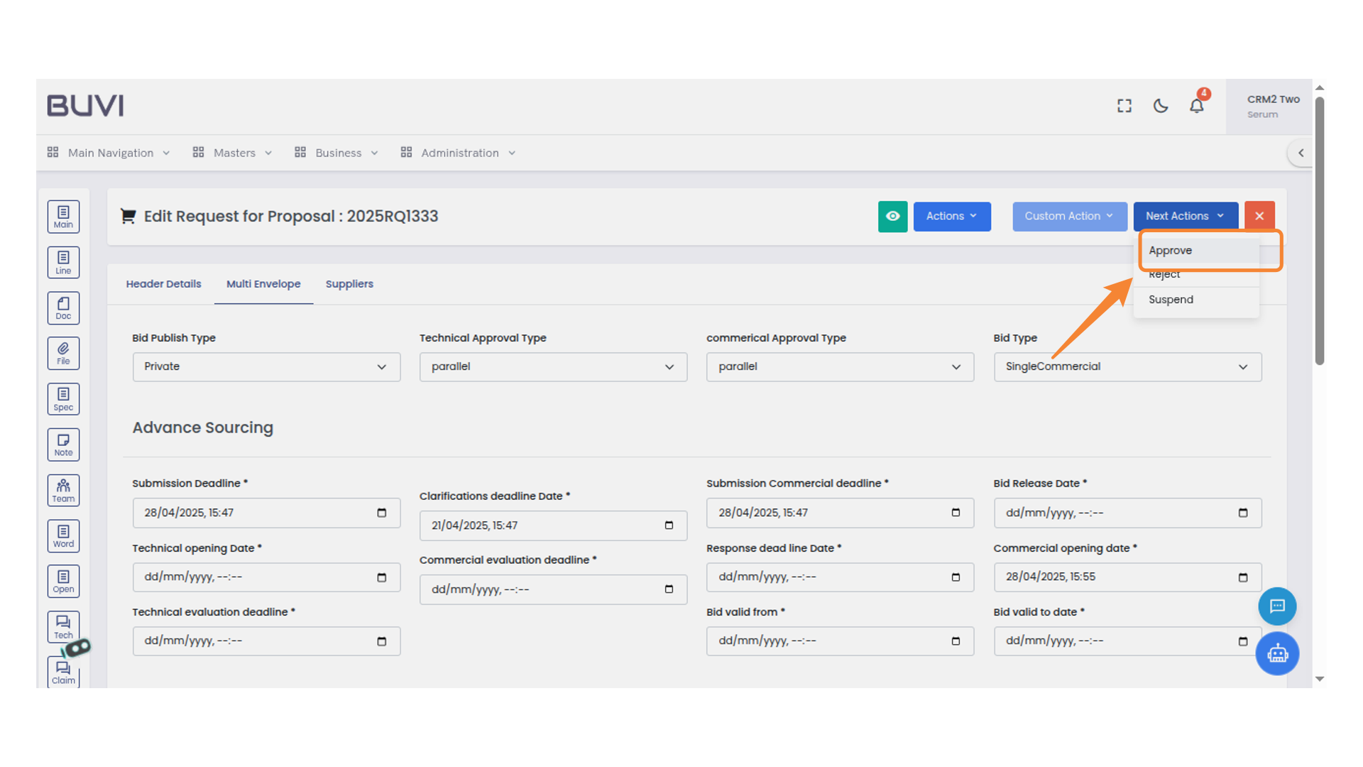Screen dimensions: 1363x767
Task: Click the red close X button
Action: pyautogui.click(x=1259, y=216)
